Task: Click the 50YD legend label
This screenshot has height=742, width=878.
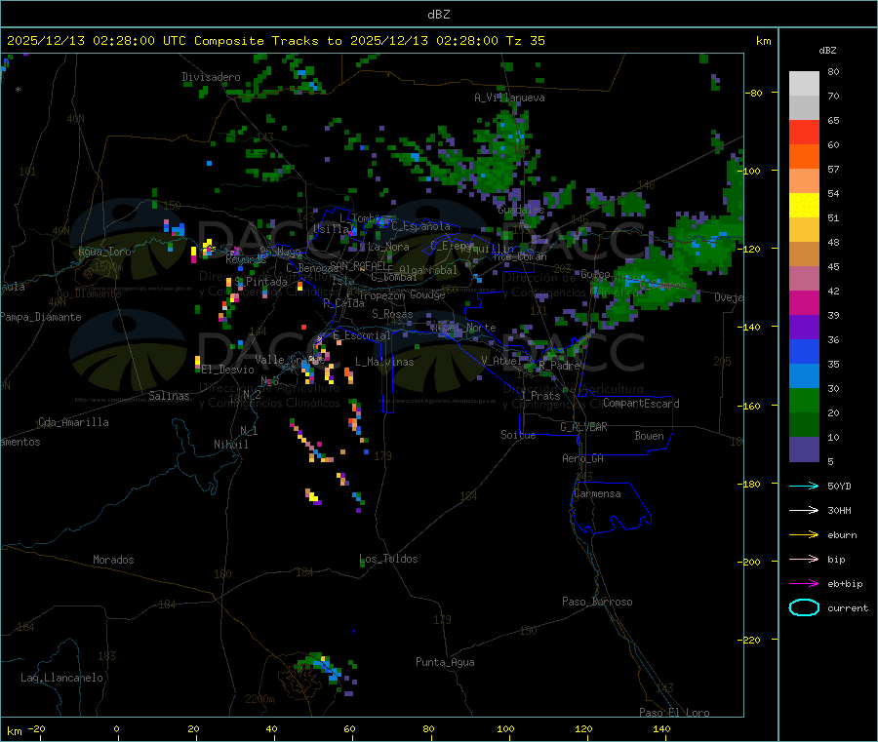Action: pos(839,486)
